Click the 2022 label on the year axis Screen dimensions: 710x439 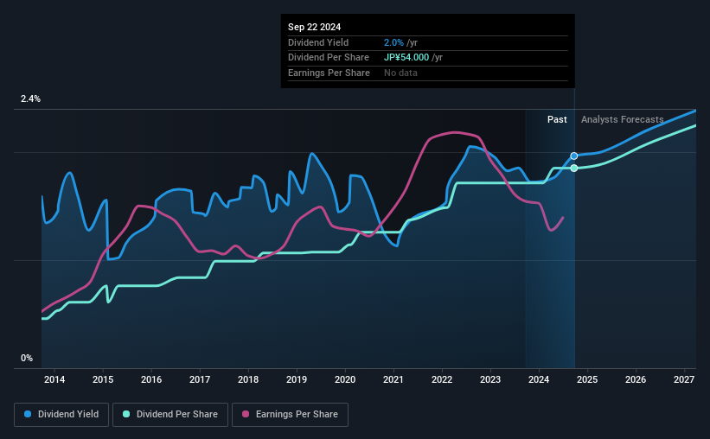click(x=442, y=379)
